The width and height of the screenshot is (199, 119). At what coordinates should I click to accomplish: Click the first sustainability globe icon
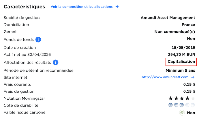(170, 105)
